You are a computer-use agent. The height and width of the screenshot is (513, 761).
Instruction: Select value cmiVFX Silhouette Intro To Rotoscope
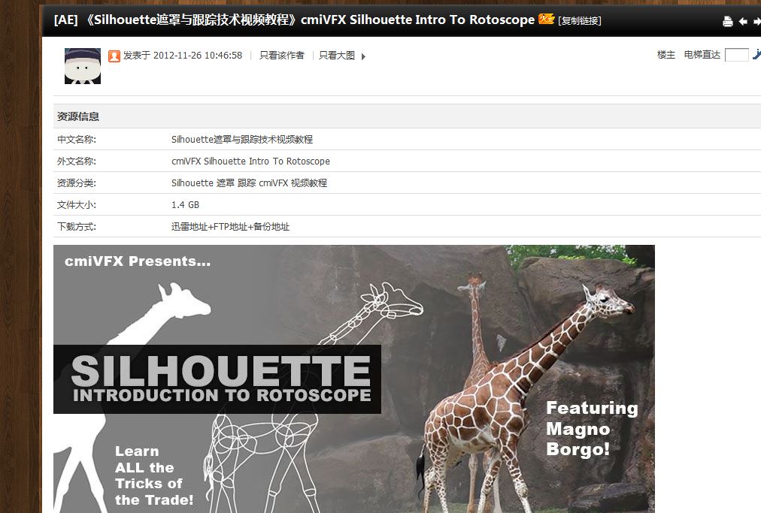tap(250, 161)
